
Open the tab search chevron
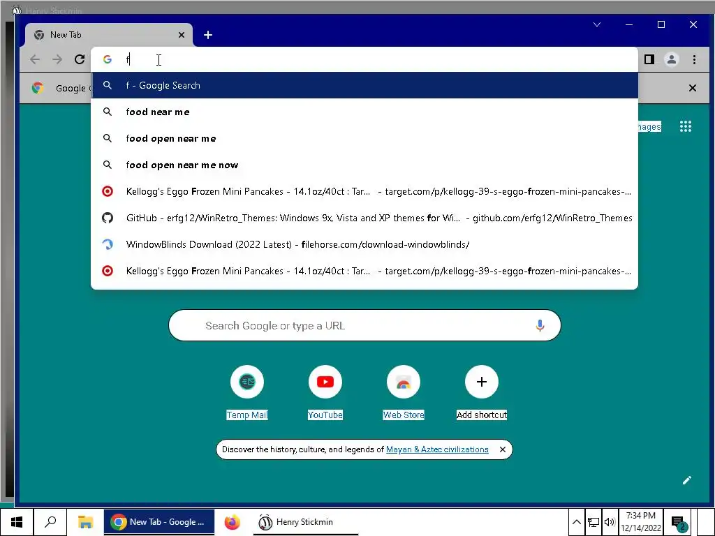(597, 24)
